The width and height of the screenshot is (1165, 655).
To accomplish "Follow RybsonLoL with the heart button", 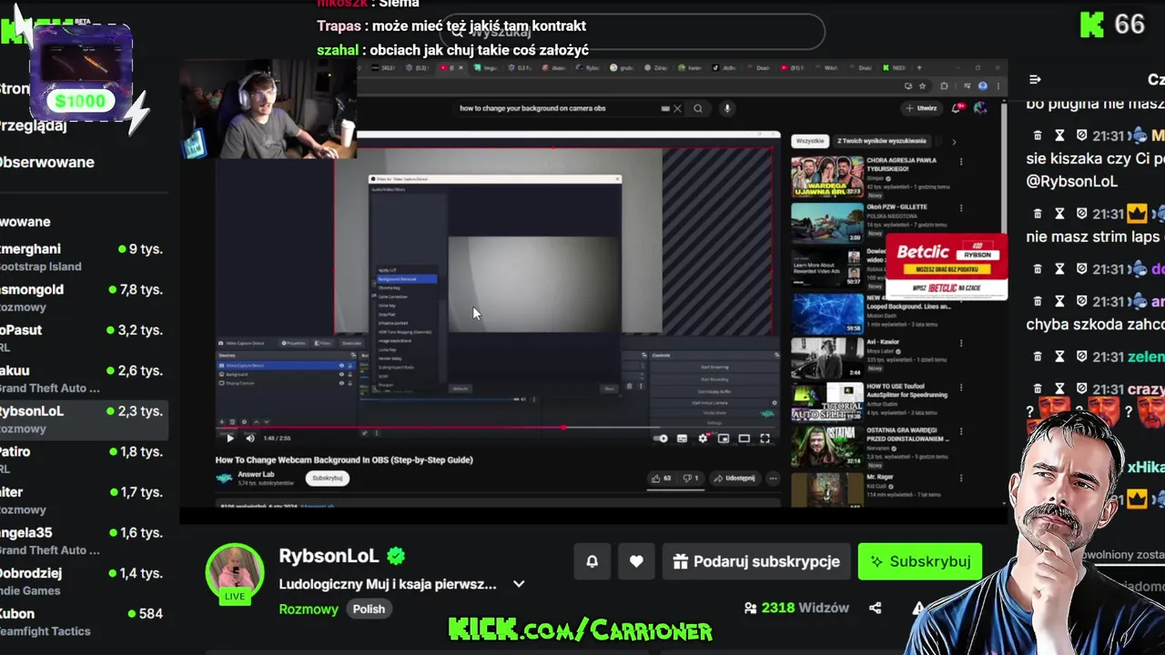I will tap(636, 561).
